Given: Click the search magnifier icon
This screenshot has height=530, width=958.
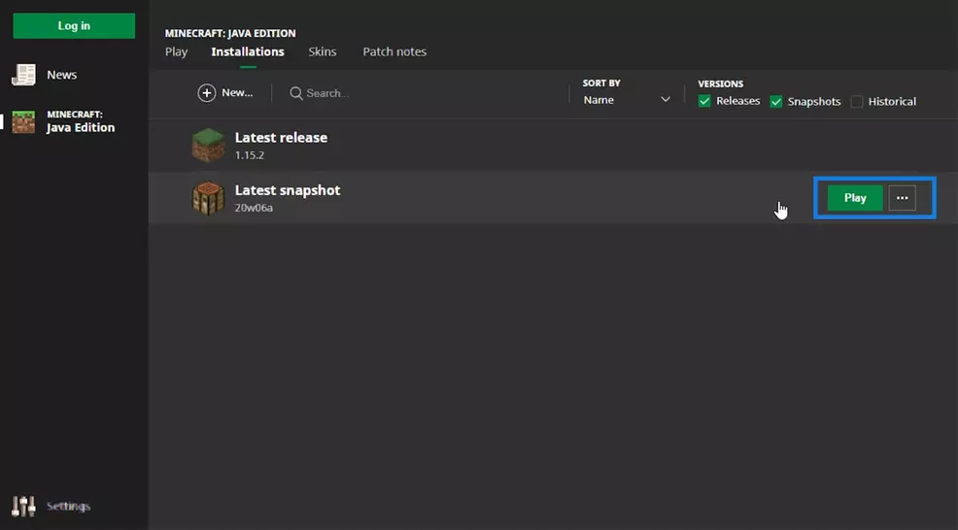Looking at the screenshot, I should [x=296, y=93].
